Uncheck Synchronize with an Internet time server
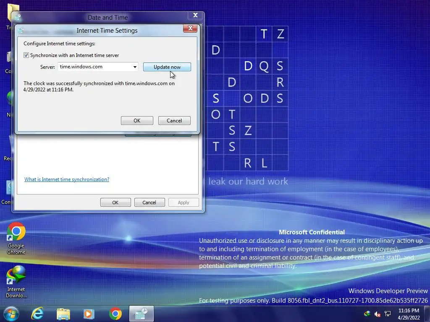 (x=26, y=55)
